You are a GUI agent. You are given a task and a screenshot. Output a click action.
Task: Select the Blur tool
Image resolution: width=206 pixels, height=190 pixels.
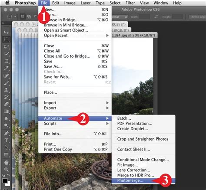pos(6,118)
